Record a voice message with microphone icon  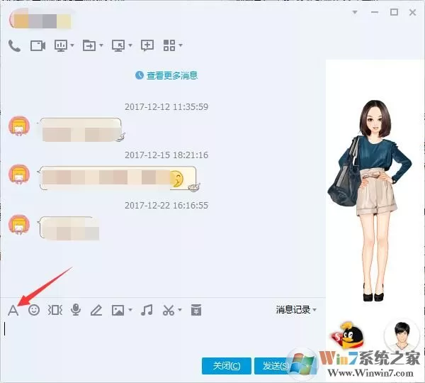pyautogui.click(x=76, y=310)
